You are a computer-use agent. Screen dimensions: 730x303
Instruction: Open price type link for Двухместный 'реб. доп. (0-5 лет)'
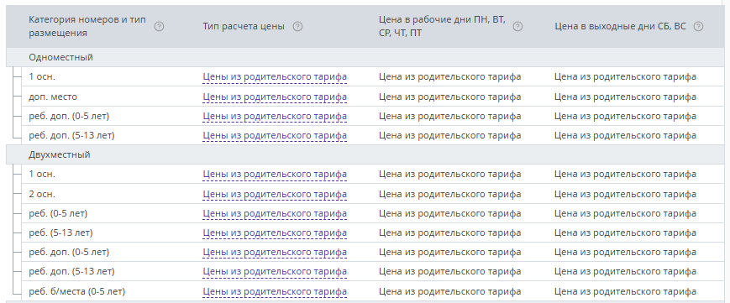pyautogui.click(x=275, y=252)
